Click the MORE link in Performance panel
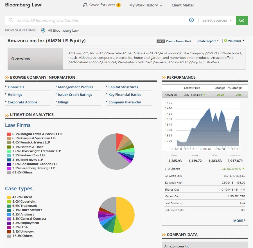This screenshot has height=248, width=253. [239, 221]
